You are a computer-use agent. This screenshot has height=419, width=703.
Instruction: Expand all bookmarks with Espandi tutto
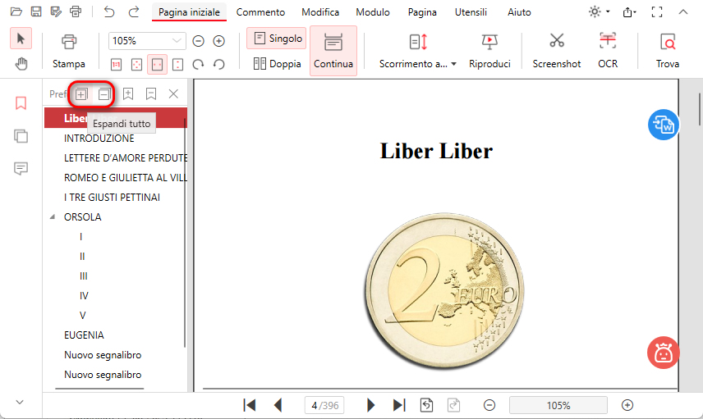pos(81,94)
